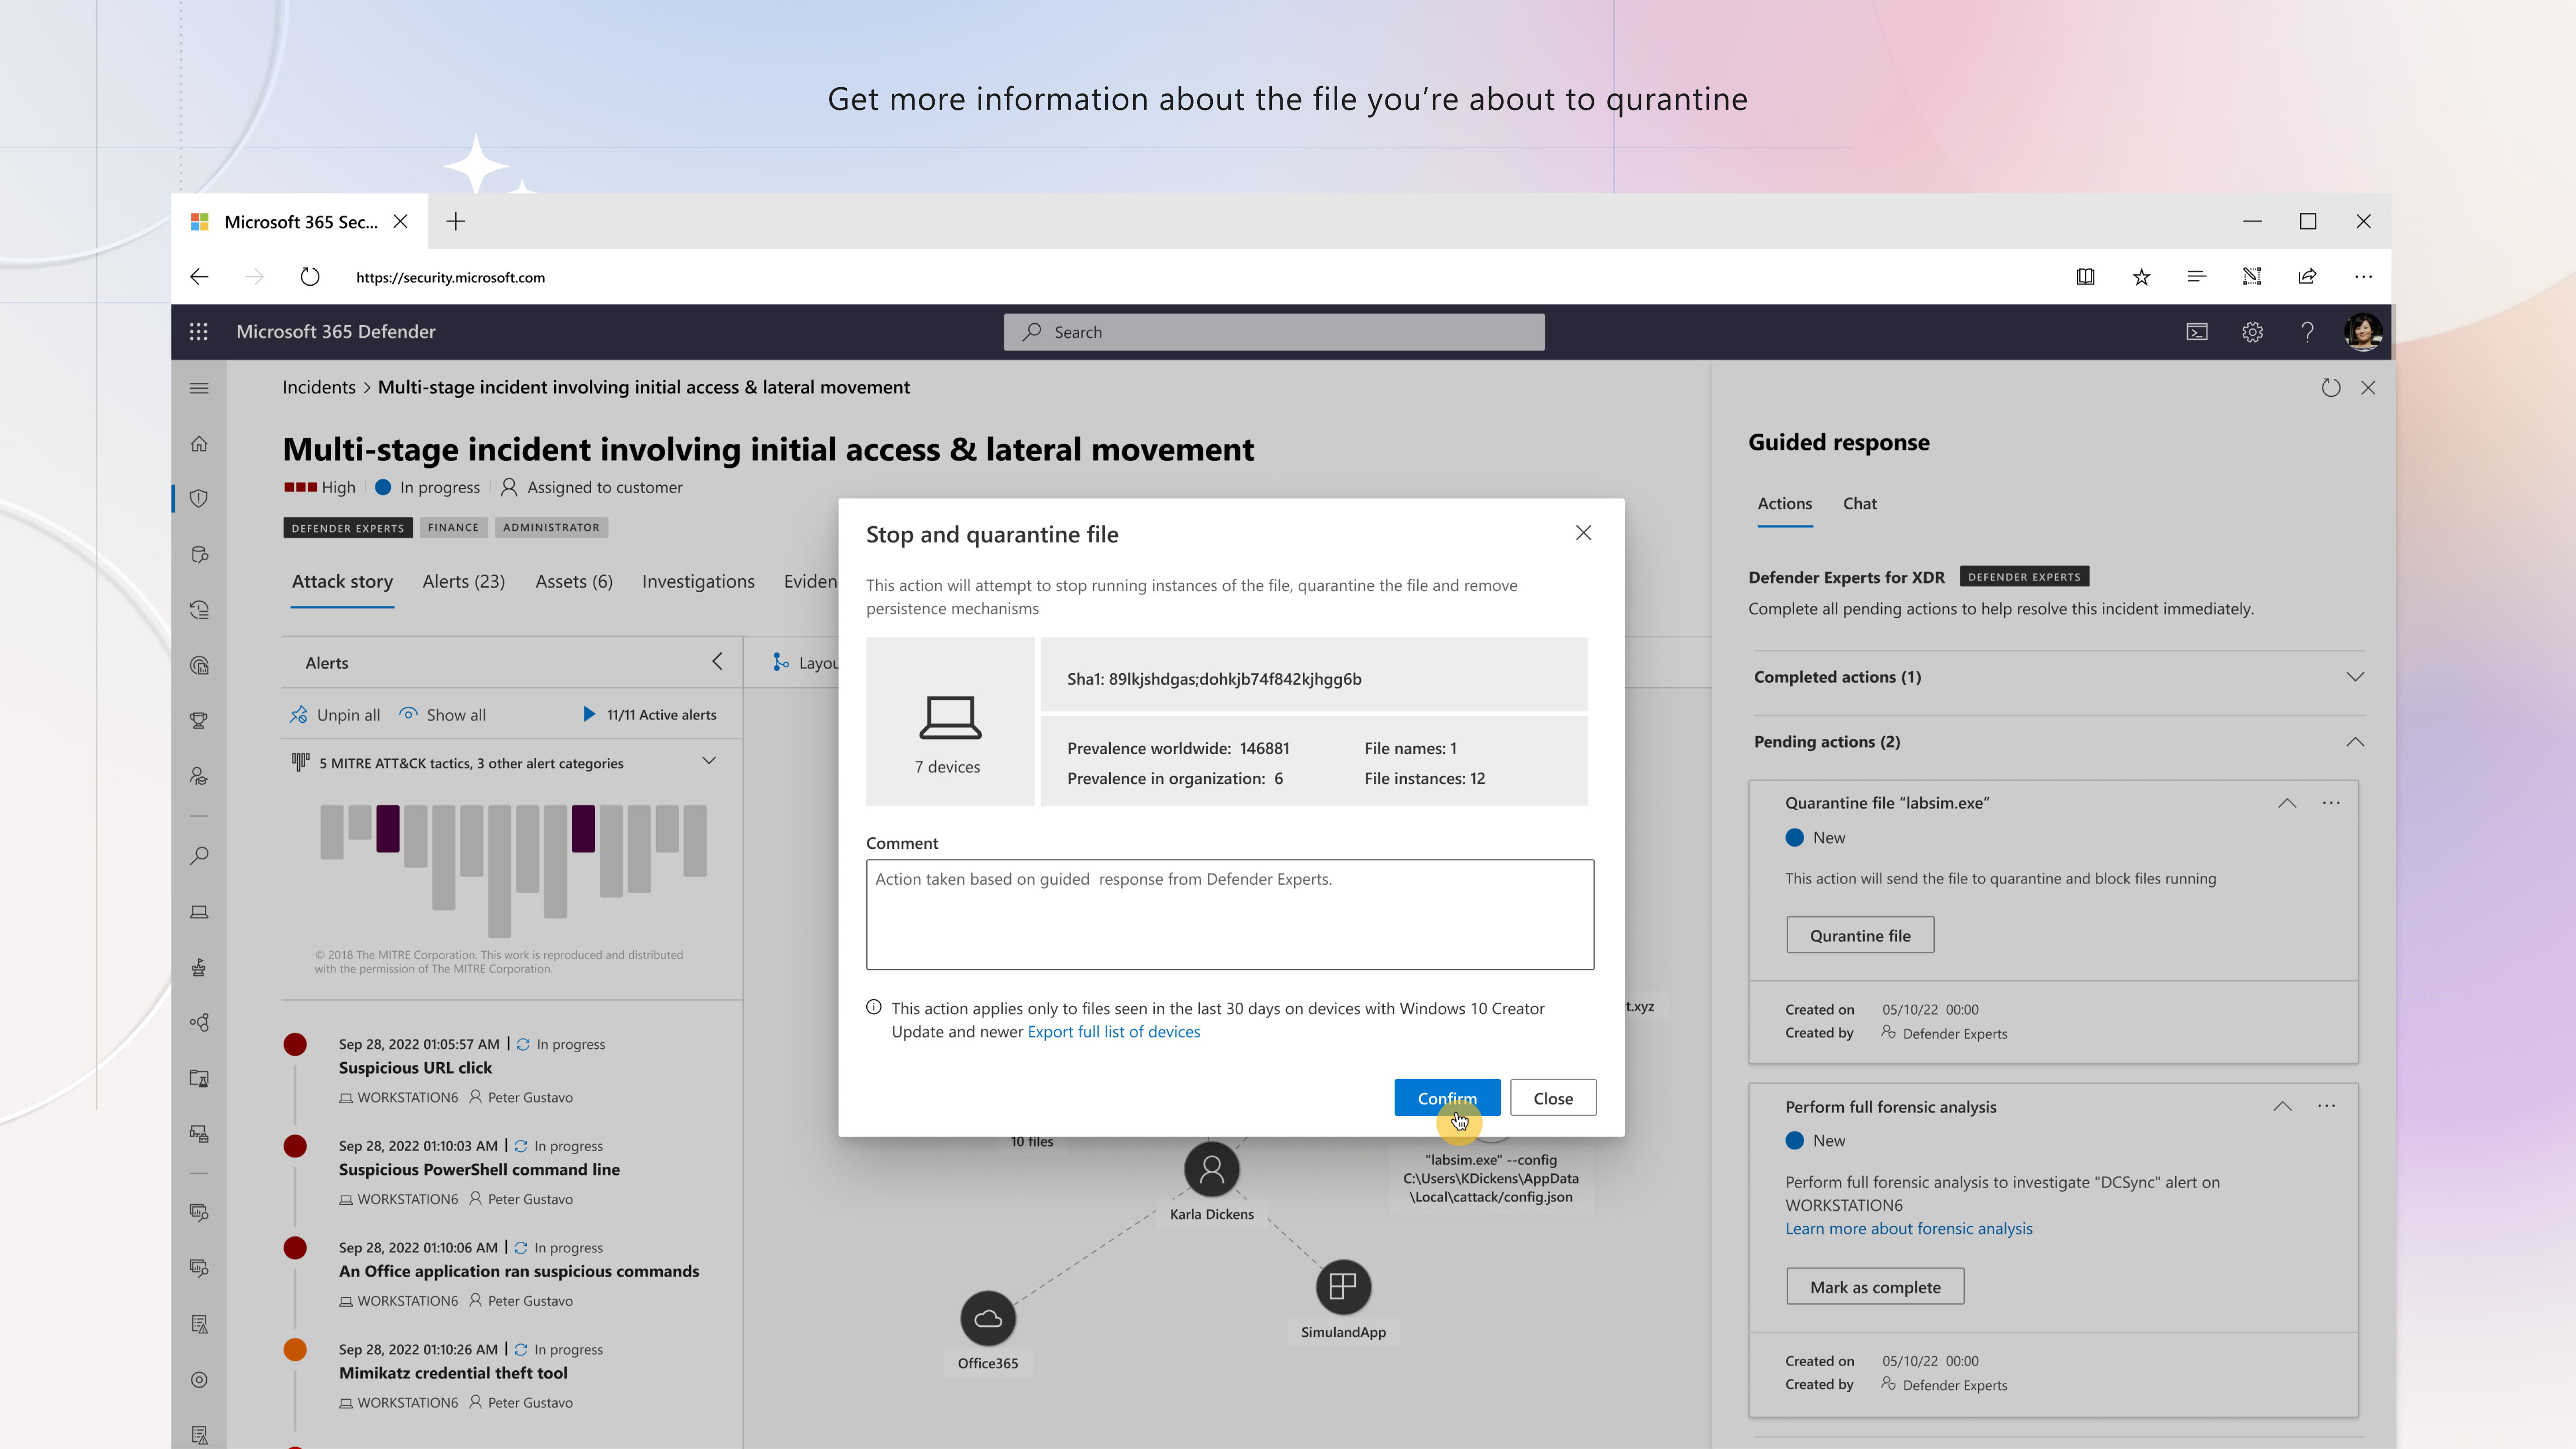Image resolution: width=2576 pixels, height=1449 pixels.
Task: Collapse Pending actions (2) section
Action: pyautogui.click(x=2355, y=742)
